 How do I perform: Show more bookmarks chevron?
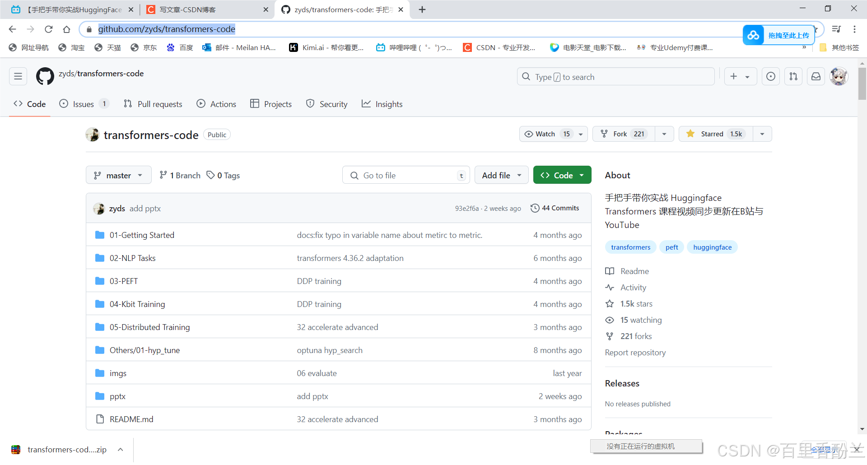804,47
